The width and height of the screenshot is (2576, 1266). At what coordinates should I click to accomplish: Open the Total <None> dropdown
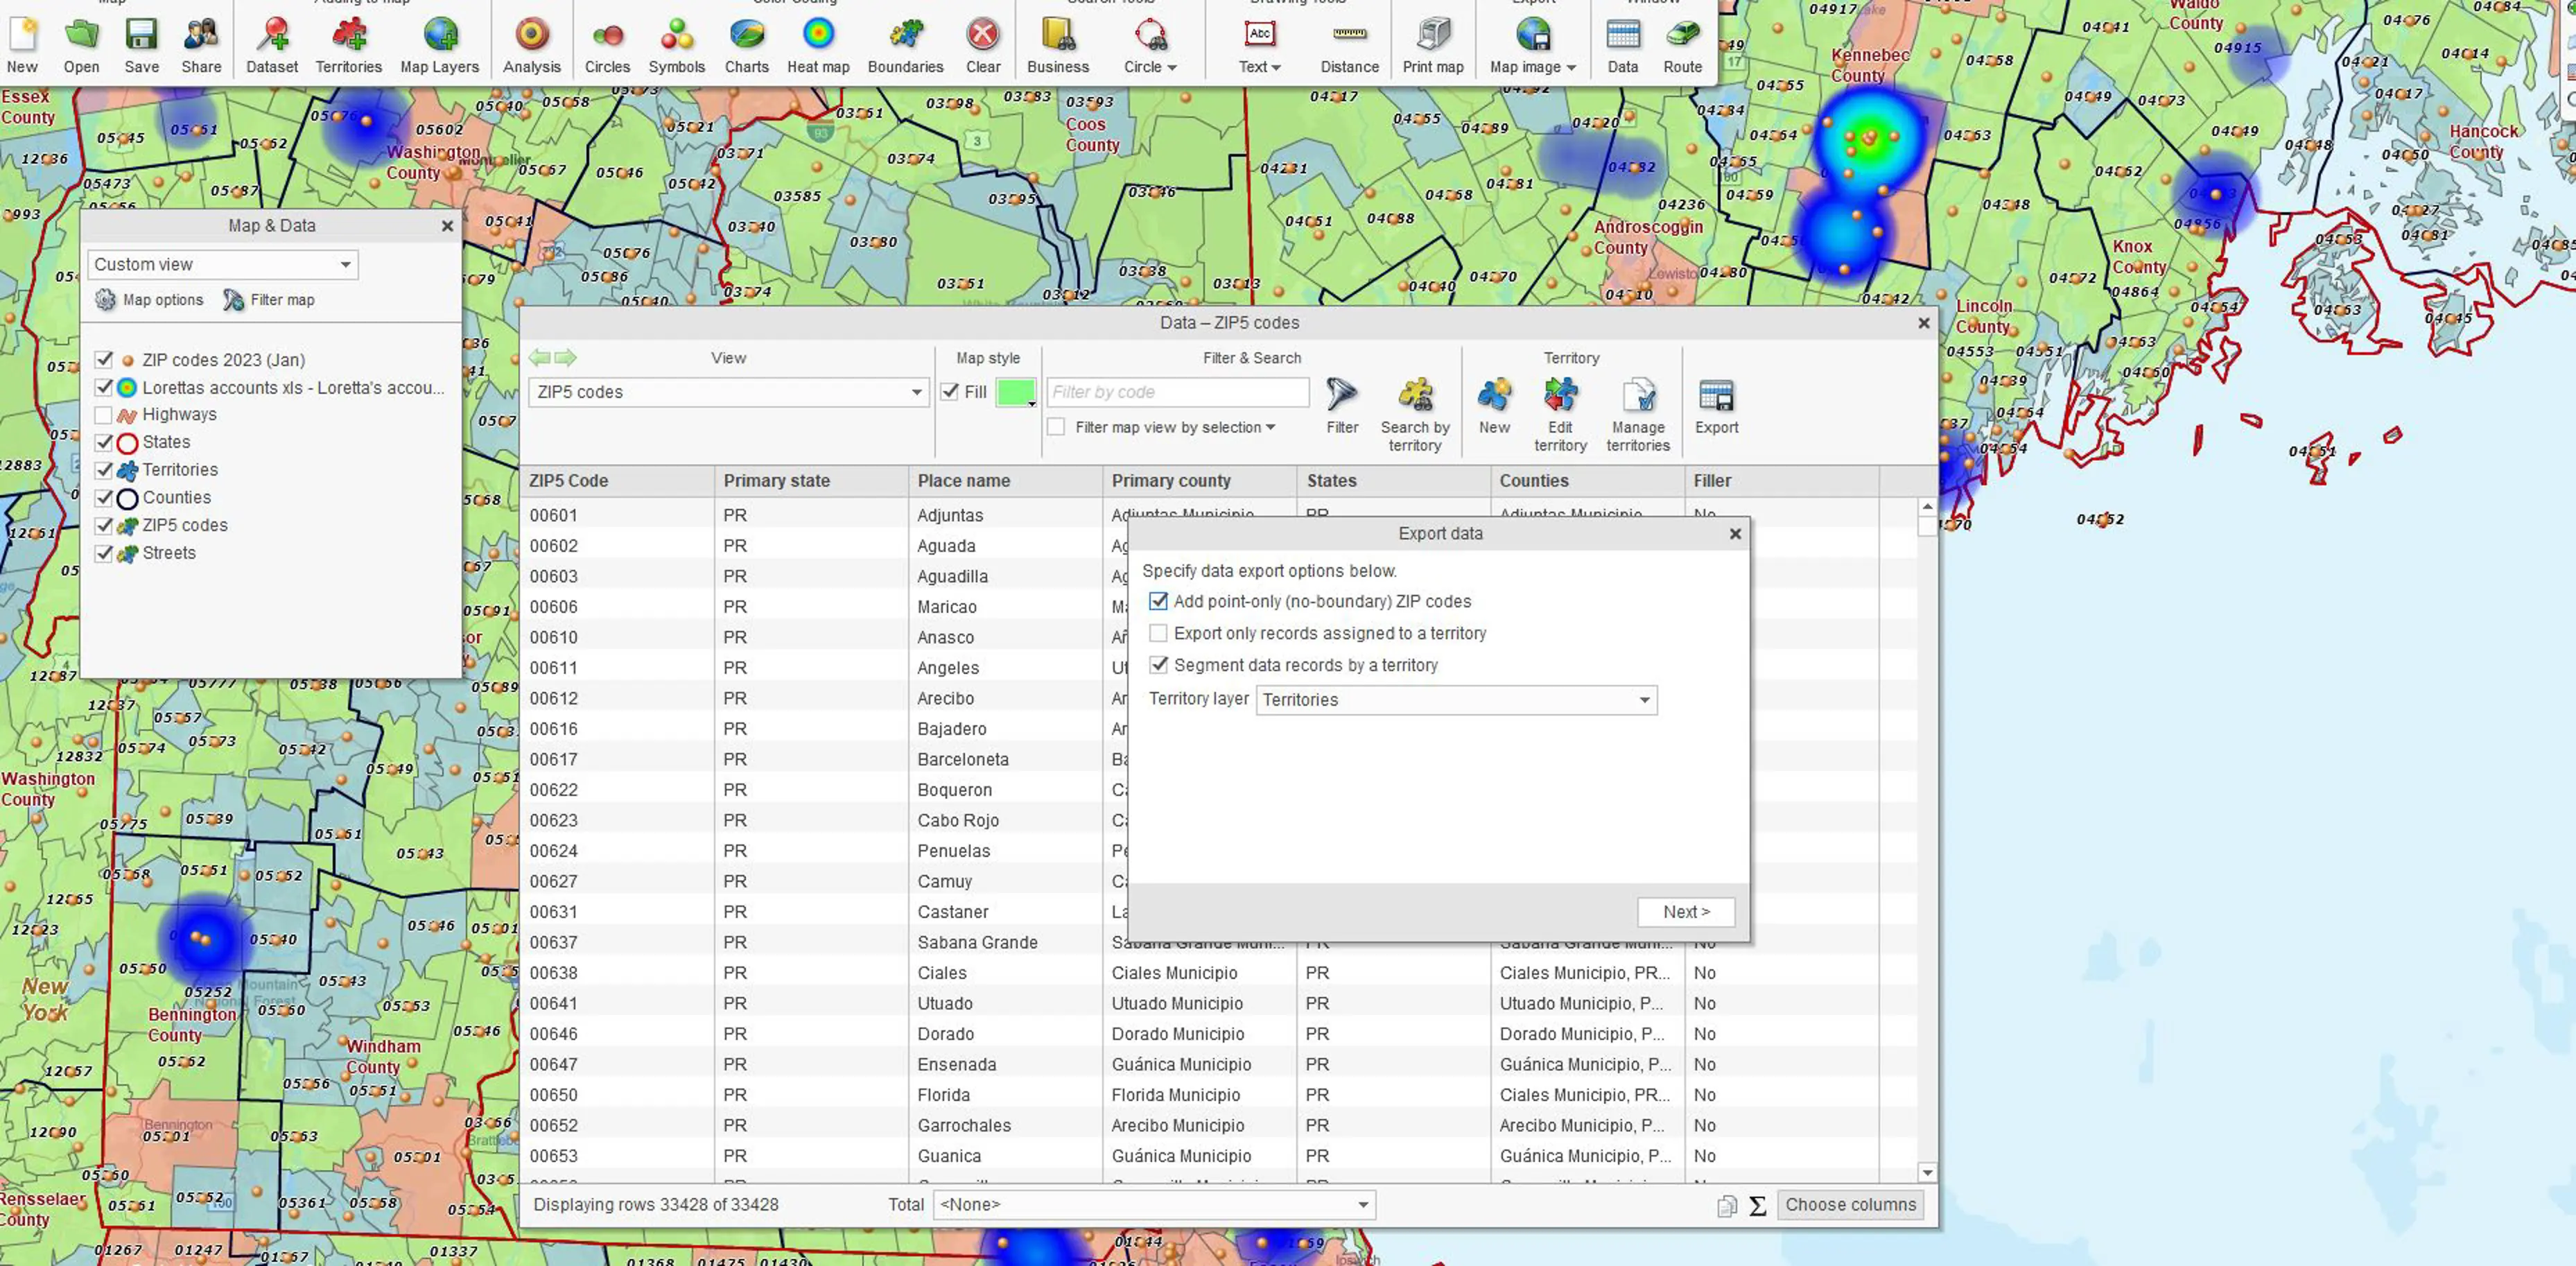click(1154, 1205)
